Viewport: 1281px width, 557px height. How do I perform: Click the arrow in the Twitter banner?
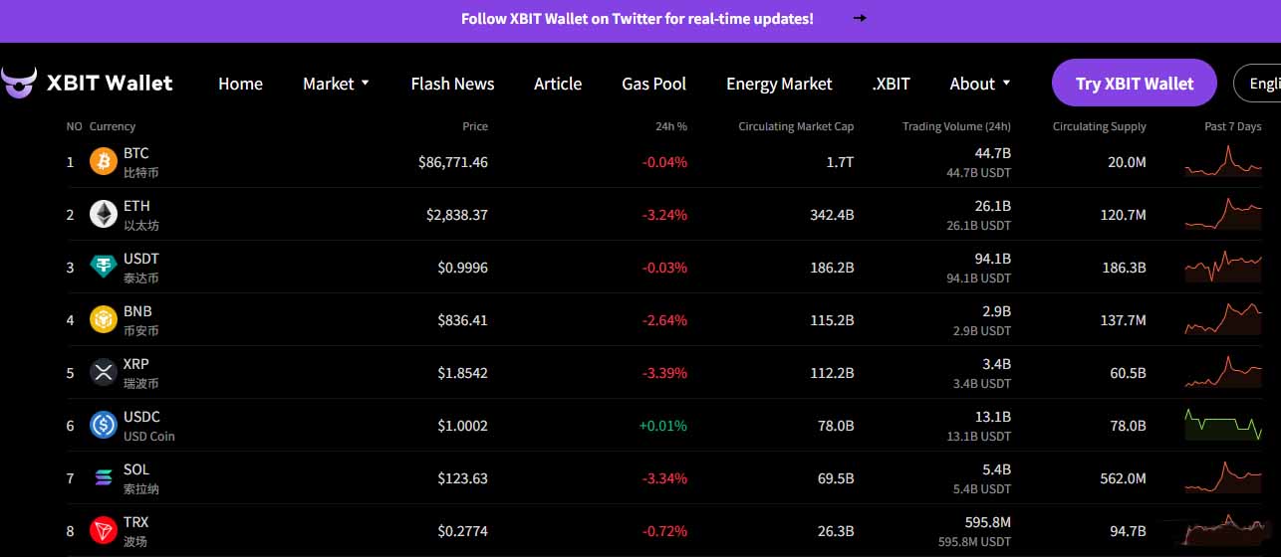point(860,18)
